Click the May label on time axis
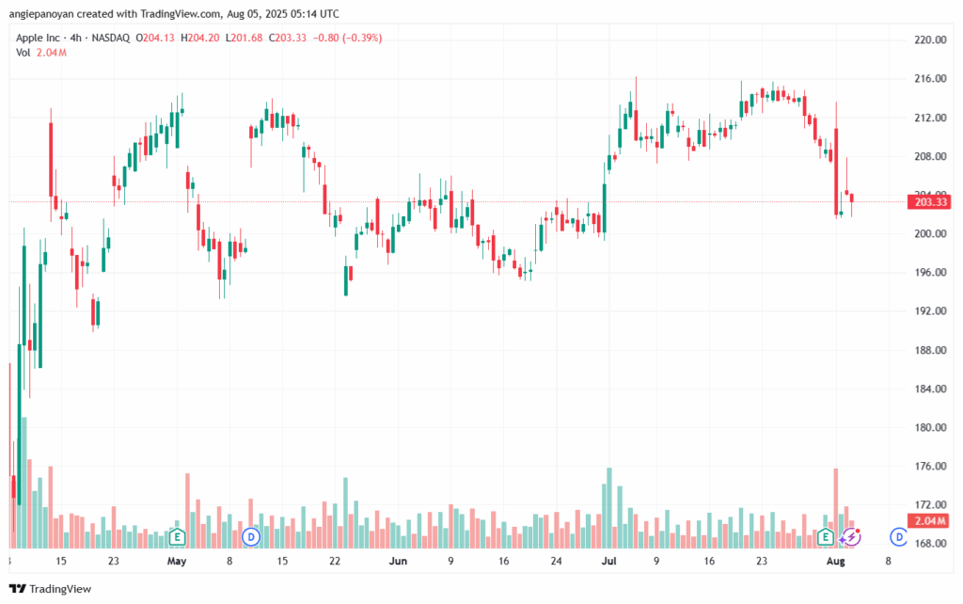963x604 pixels. coord(177,561)
